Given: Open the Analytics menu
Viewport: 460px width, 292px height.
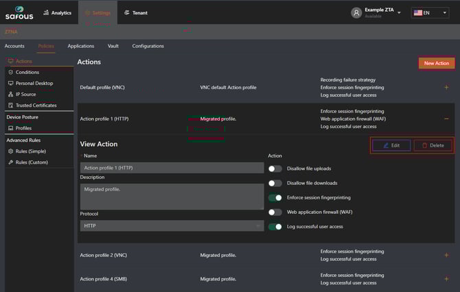Looking at the screenshot, I should coord(57,12).
